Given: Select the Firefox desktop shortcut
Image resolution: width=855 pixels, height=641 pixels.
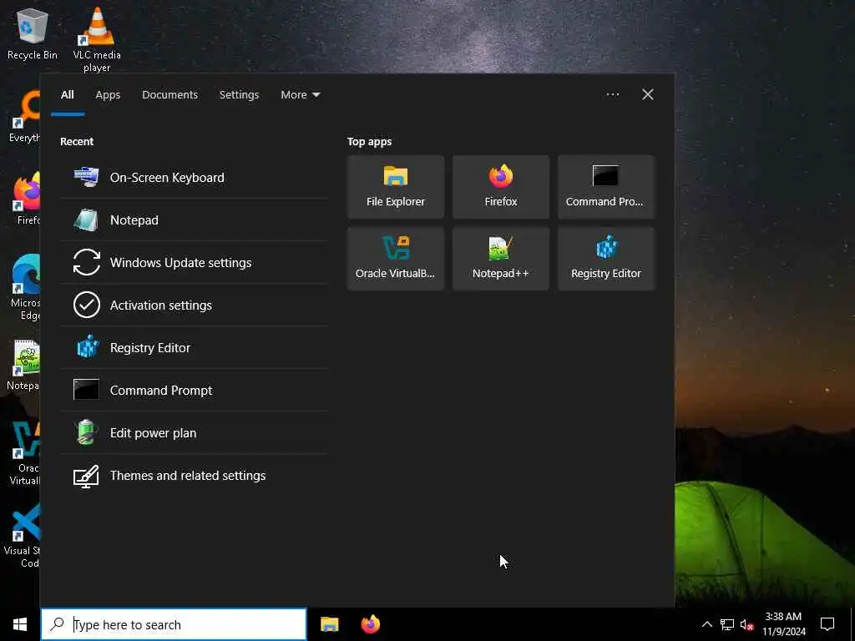Looking at the screenshot, I should coord(27,199).
